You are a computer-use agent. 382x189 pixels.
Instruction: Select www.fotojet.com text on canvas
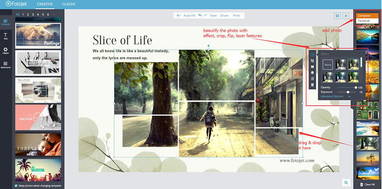[297, 160]
